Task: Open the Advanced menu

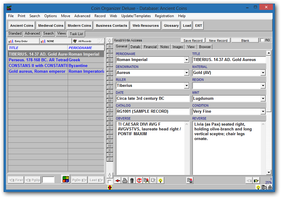Action: pos(82,16)
